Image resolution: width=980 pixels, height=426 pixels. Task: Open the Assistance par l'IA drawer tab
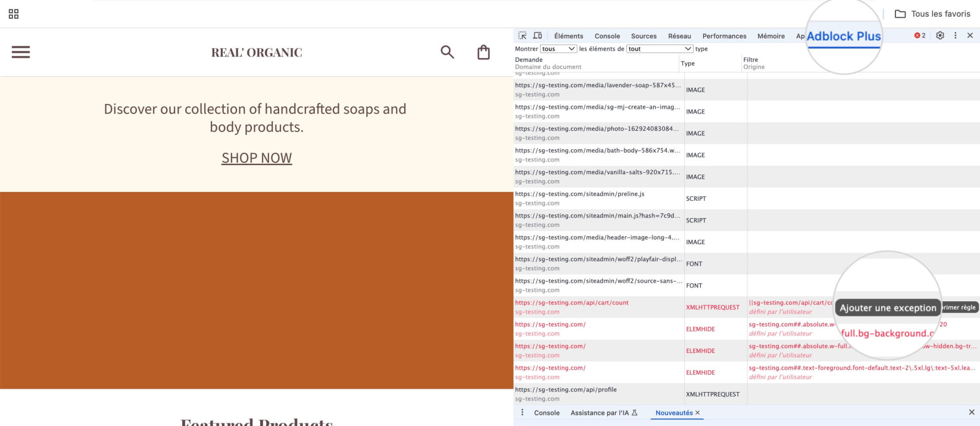(x=604, y=413)
